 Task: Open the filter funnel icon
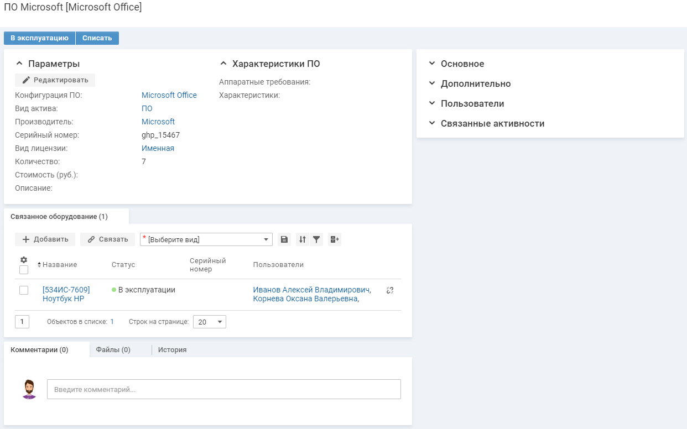tap(316, 239)
